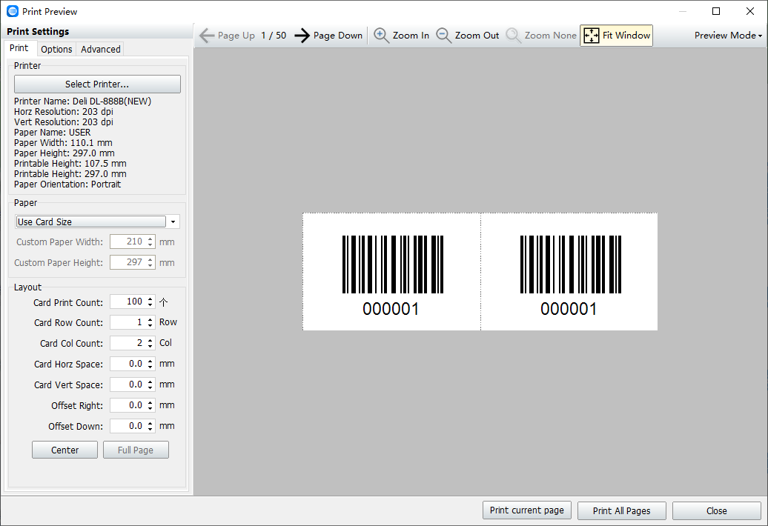Click the Close button at bottom

pyautogui.click(x=717, y=511)
